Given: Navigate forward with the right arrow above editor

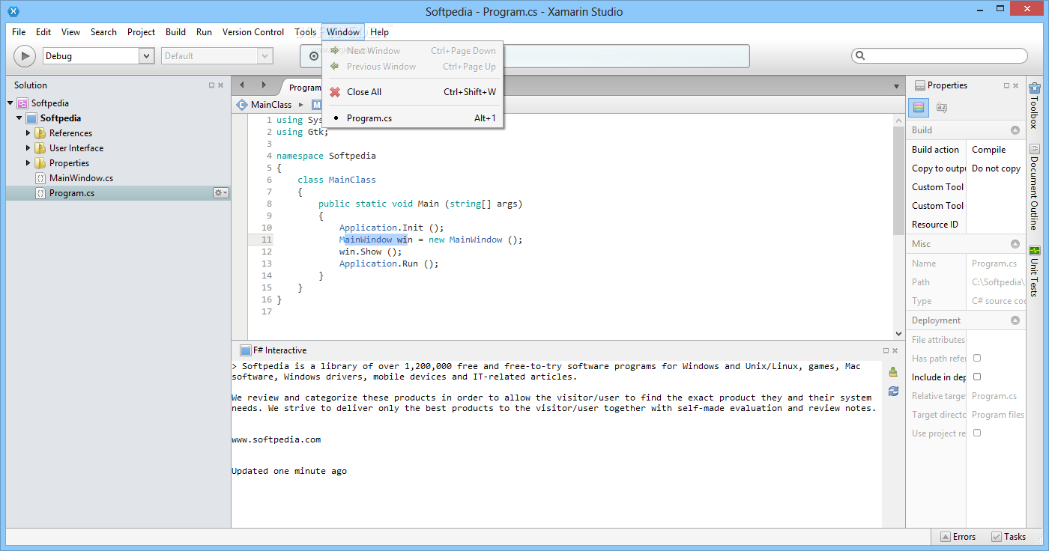Looking at the screenshot, I should (263, 85).
